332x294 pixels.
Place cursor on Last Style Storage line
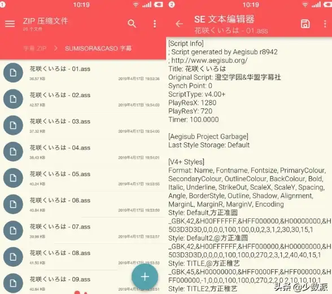[x=209, y=145]
